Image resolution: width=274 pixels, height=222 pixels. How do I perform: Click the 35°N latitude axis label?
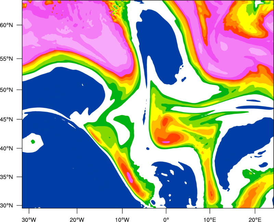click(x=7, y=177)
